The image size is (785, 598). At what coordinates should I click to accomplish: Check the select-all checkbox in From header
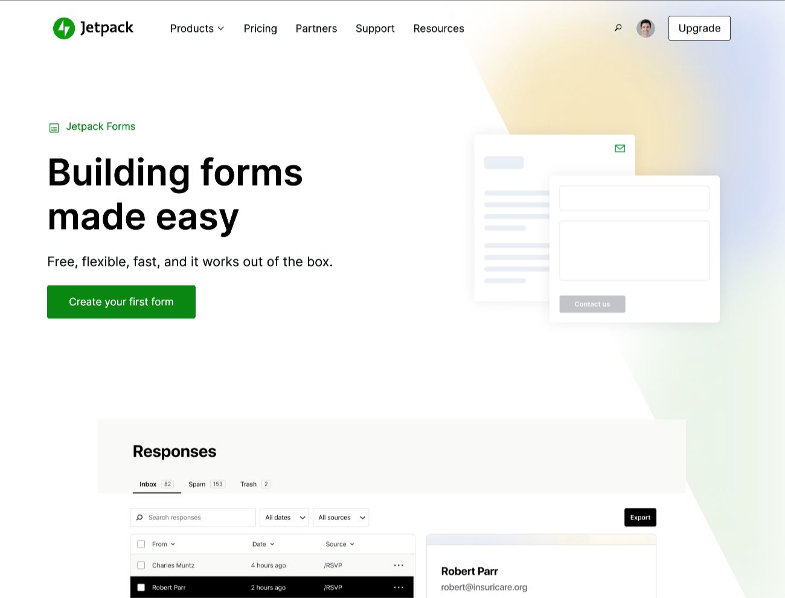coord(141,544)
